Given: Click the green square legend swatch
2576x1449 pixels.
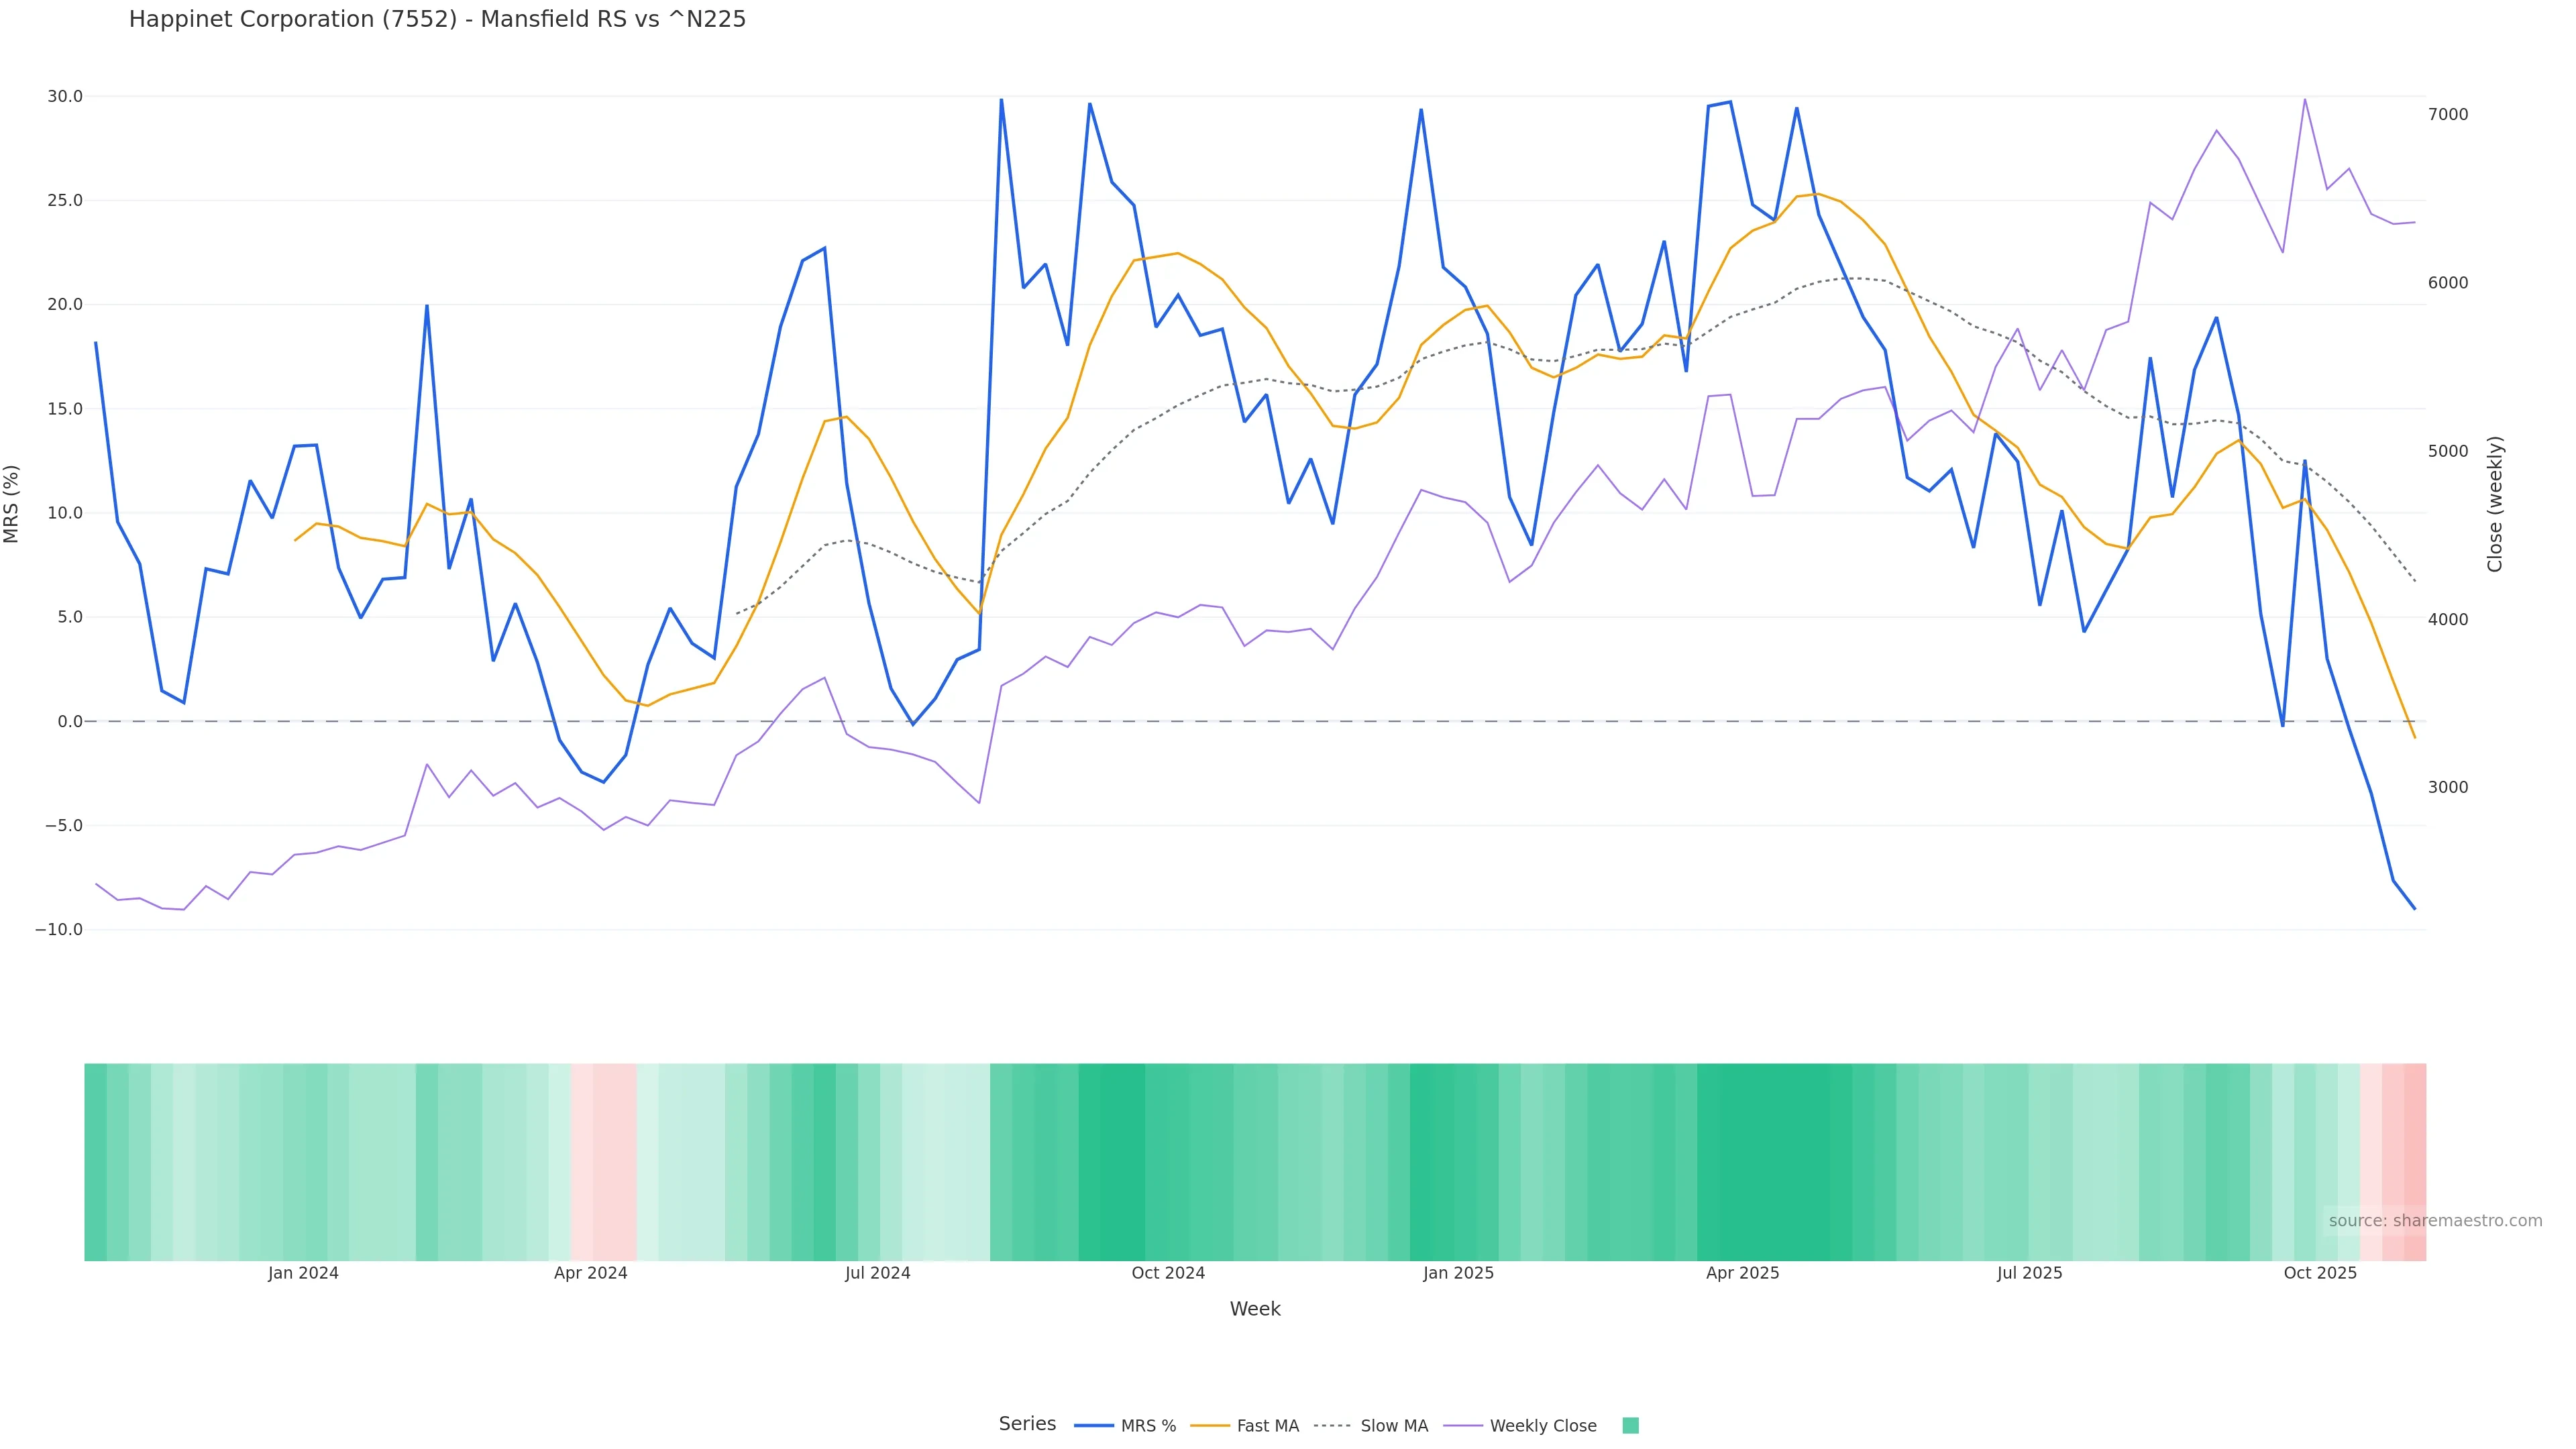Looking at the screenshot, I should (1630, 1426).
